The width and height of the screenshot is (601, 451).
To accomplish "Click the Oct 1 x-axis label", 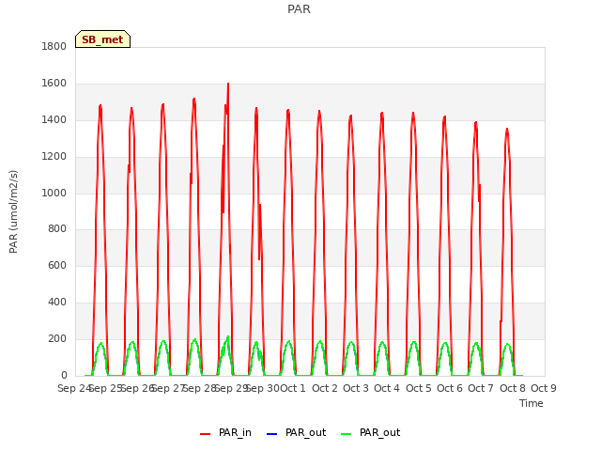I will 293,388.
